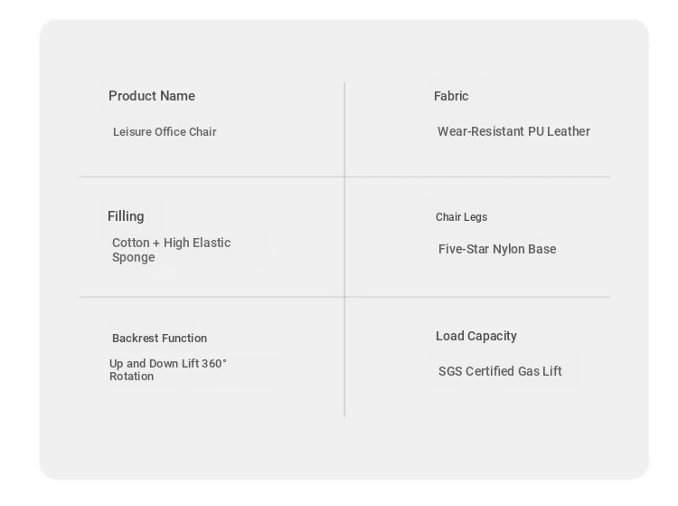This screenshot has height=506, width=678.
Task: Select Cotton + High Elastic Sponge text
Action: (x=171, y=250)
